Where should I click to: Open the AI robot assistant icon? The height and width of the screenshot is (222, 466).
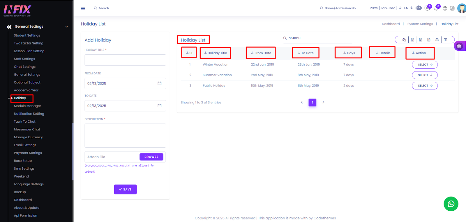click(419, 8)
